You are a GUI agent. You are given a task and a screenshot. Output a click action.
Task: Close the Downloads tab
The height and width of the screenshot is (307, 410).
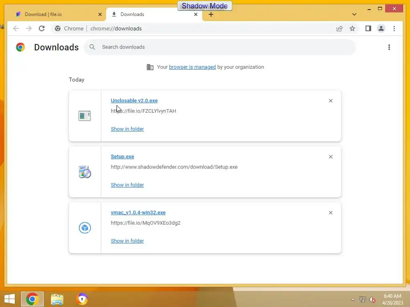pos(195,14)
